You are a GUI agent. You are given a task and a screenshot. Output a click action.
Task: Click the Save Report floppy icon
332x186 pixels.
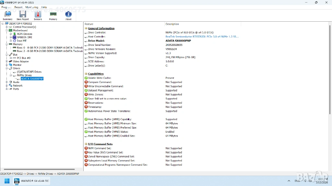tap(23, 15)
